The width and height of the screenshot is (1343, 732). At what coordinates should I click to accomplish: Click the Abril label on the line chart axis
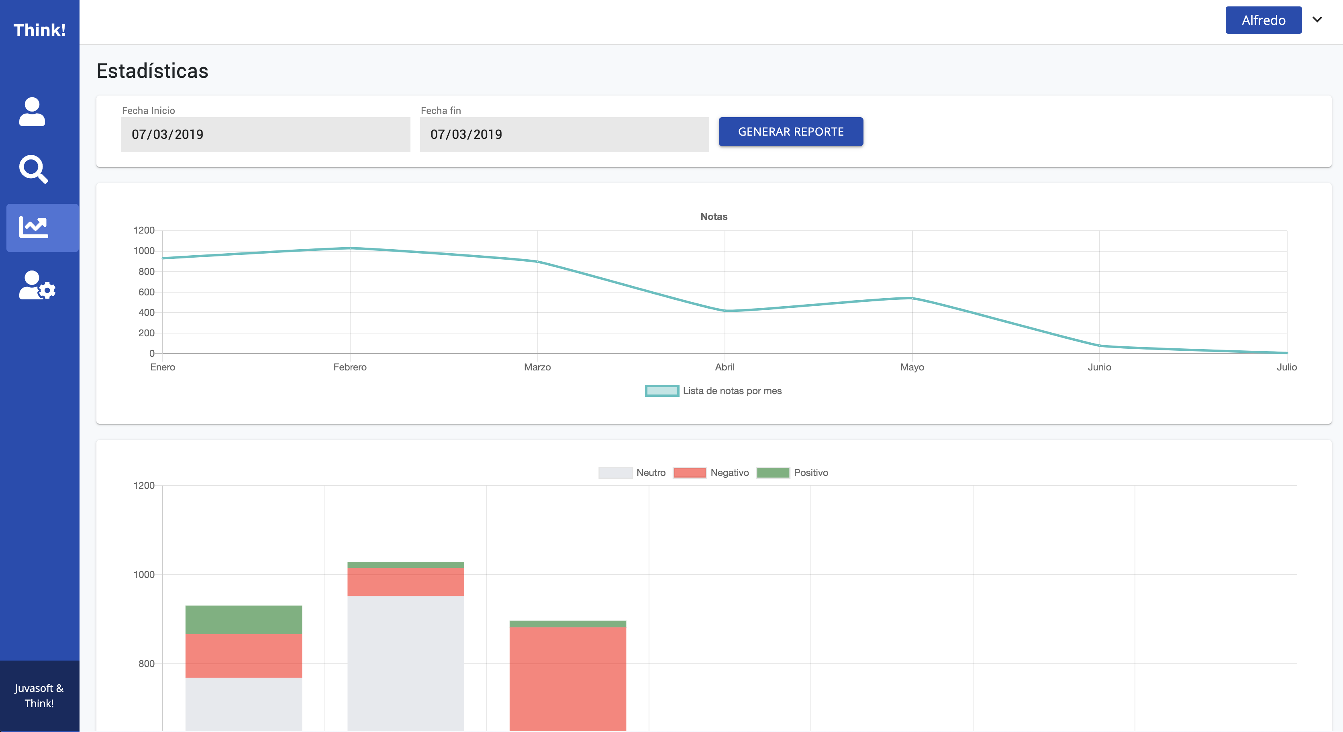pyautogui.click(x=725, y=367)
